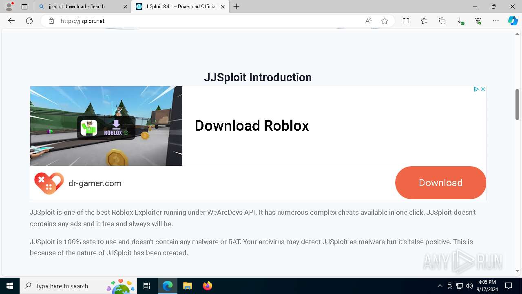Screen dimensions: 522x294
Task: Refresh the current page
Action: click(x=29, y=21)
